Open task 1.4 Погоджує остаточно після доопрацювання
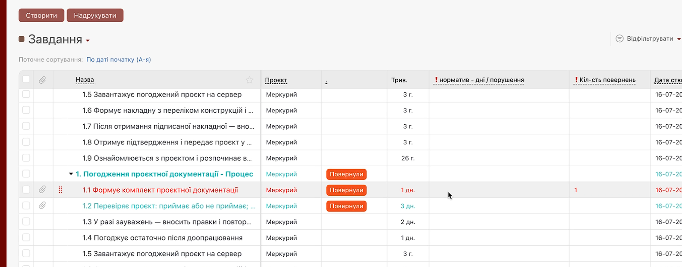The height and width of the screenshot is (267, 682). click(162, 238)
